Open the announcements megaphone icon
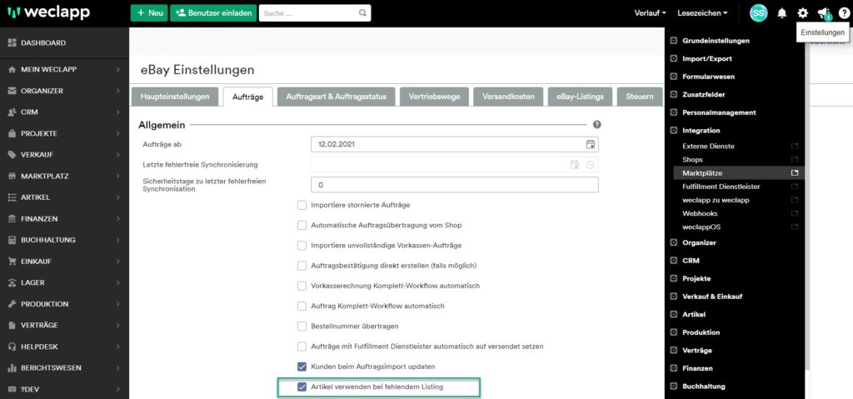853x399 pixels. point(824,13)
